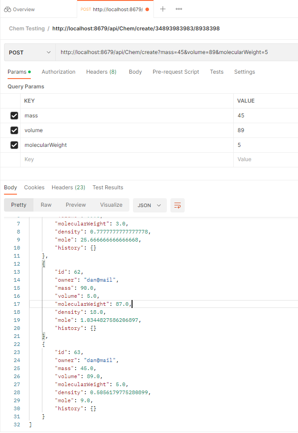Open the Tests tab

[x=216, y=71]
